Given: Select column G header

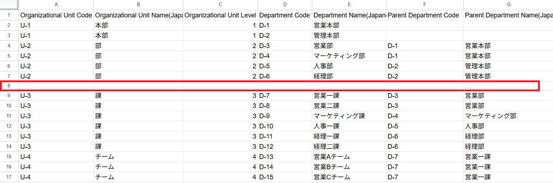Looking at the screenshot, I should point(508,5).
